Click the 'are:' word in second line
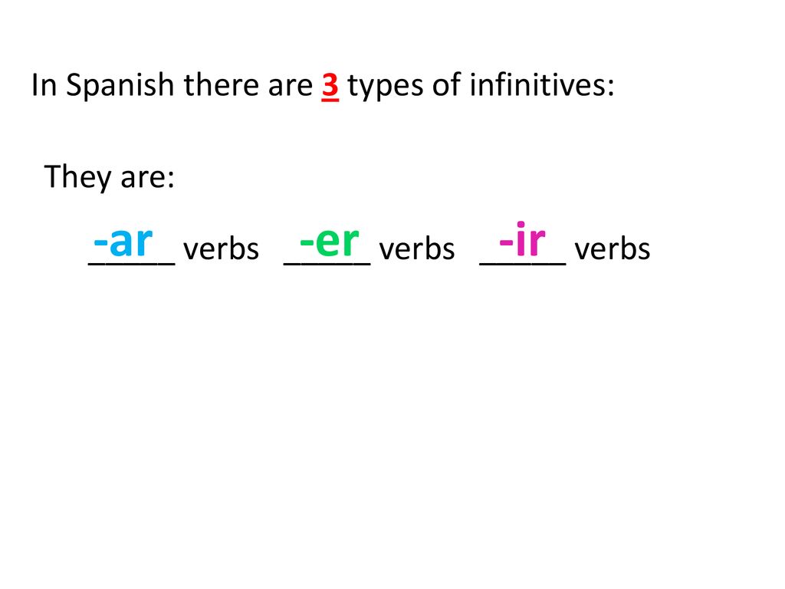 click(x=148, y=179)
